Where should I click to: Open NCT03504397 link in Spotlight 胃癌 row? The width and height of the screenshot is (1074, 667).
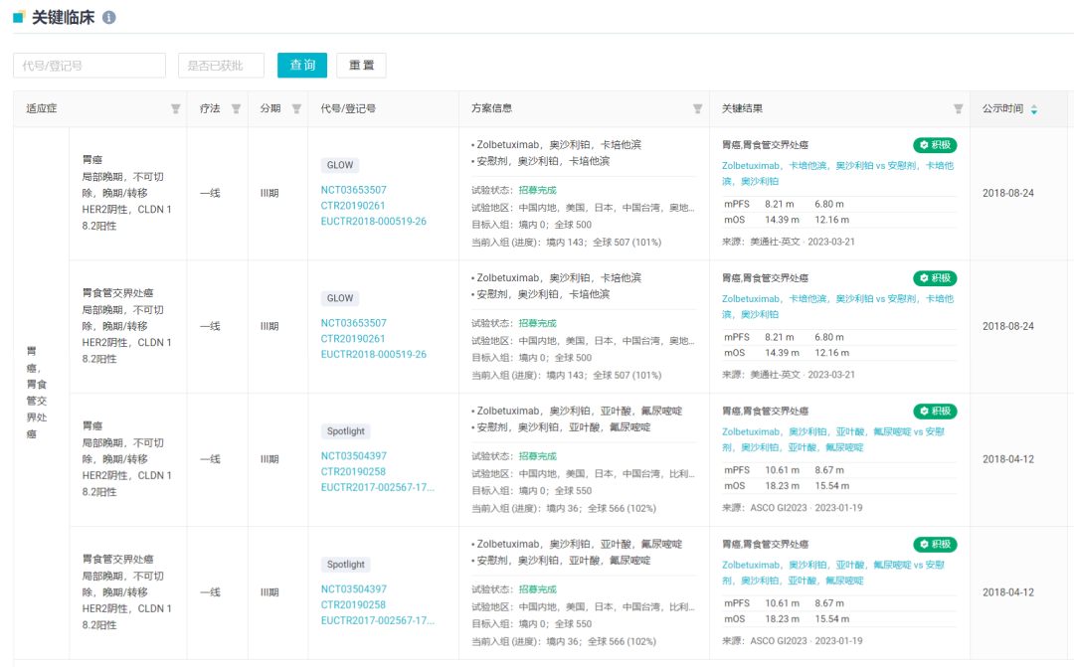(353, 455)
